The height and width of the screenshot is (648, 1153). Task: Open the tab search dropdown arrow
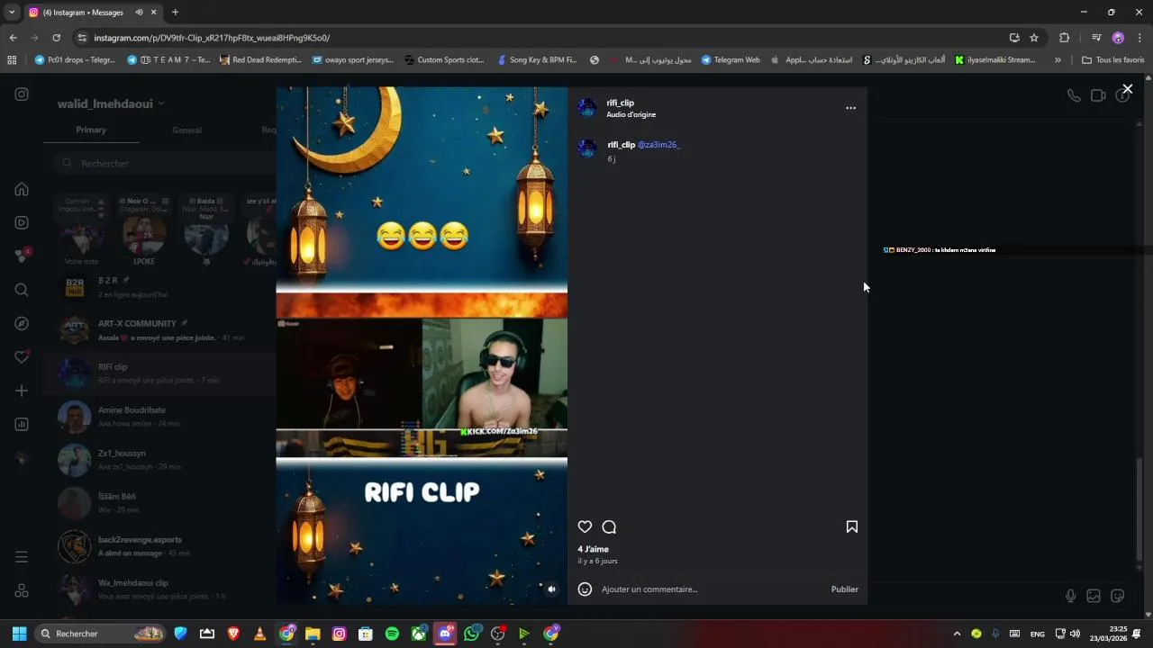point(11,13)
